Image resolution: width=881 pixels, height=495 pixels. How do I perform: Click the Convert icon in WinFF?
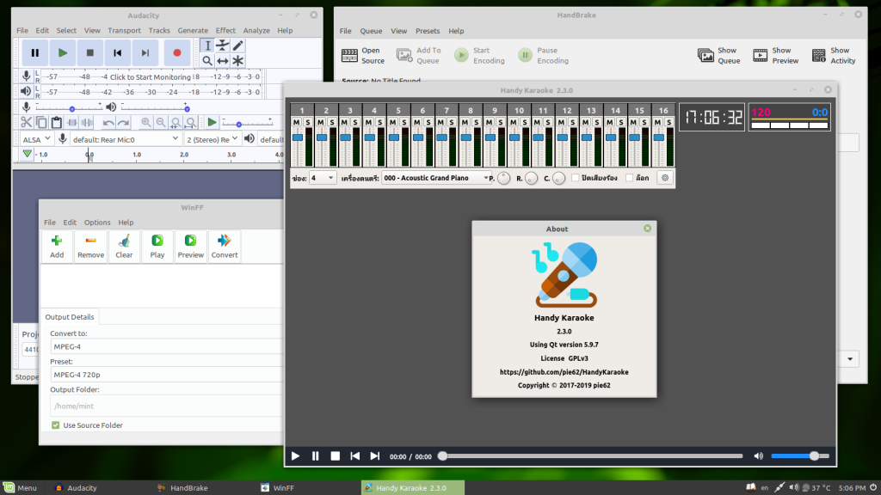point(224,247)
